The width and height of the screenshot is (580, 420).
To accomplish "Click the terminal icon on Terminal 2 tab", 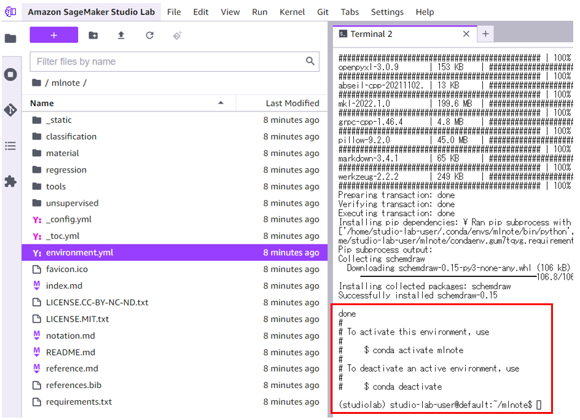I will (343, 34).
